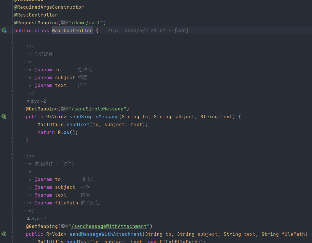Click the first 发送邮件 comment line
The image size is (312, 243).
pyautogui.click(x=44, y=54)
